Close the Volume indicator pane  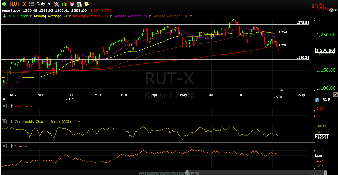[x=4, y=106]
